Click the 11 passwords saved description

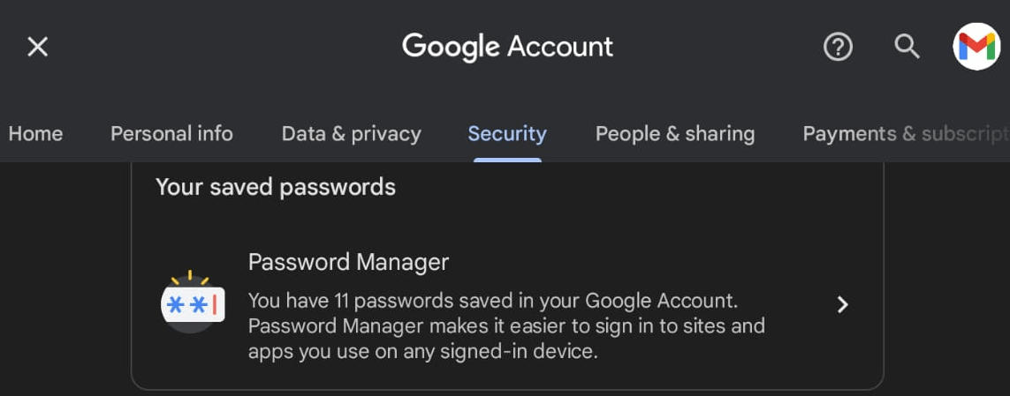[x=493, y=300]
